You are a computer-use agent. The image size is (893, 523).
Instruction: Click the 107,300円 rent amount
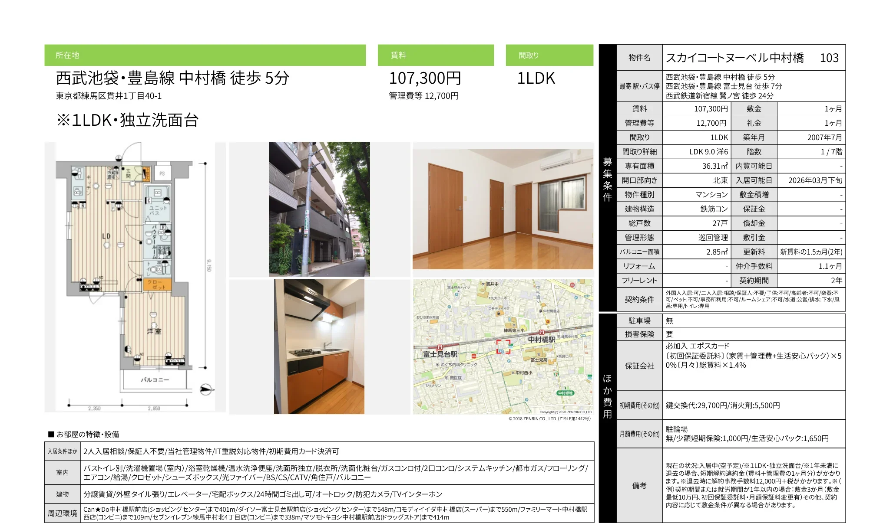424,78
